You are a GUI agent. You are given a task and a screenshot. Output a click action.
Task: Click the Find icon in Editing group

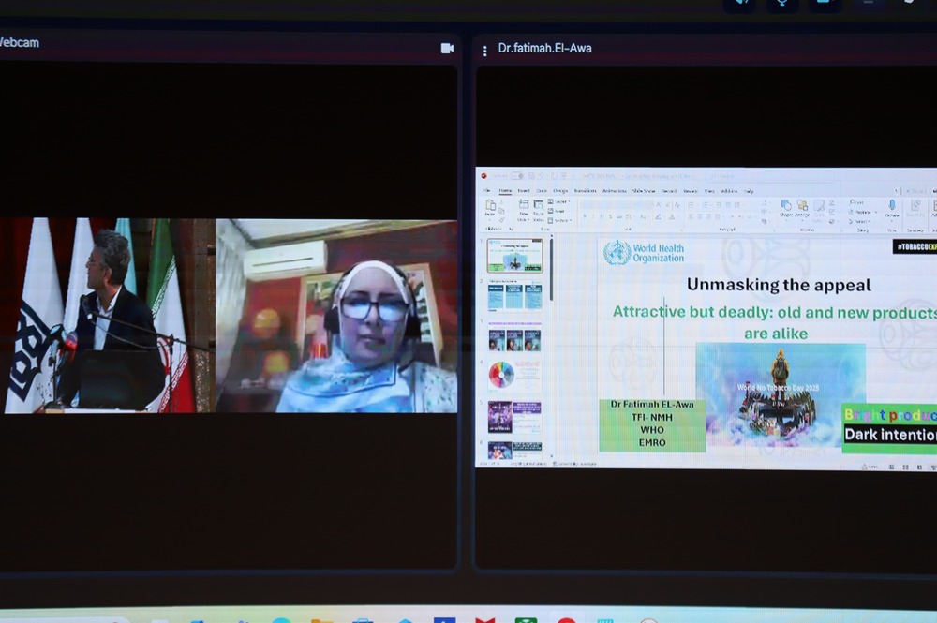(x=858, y=201)
